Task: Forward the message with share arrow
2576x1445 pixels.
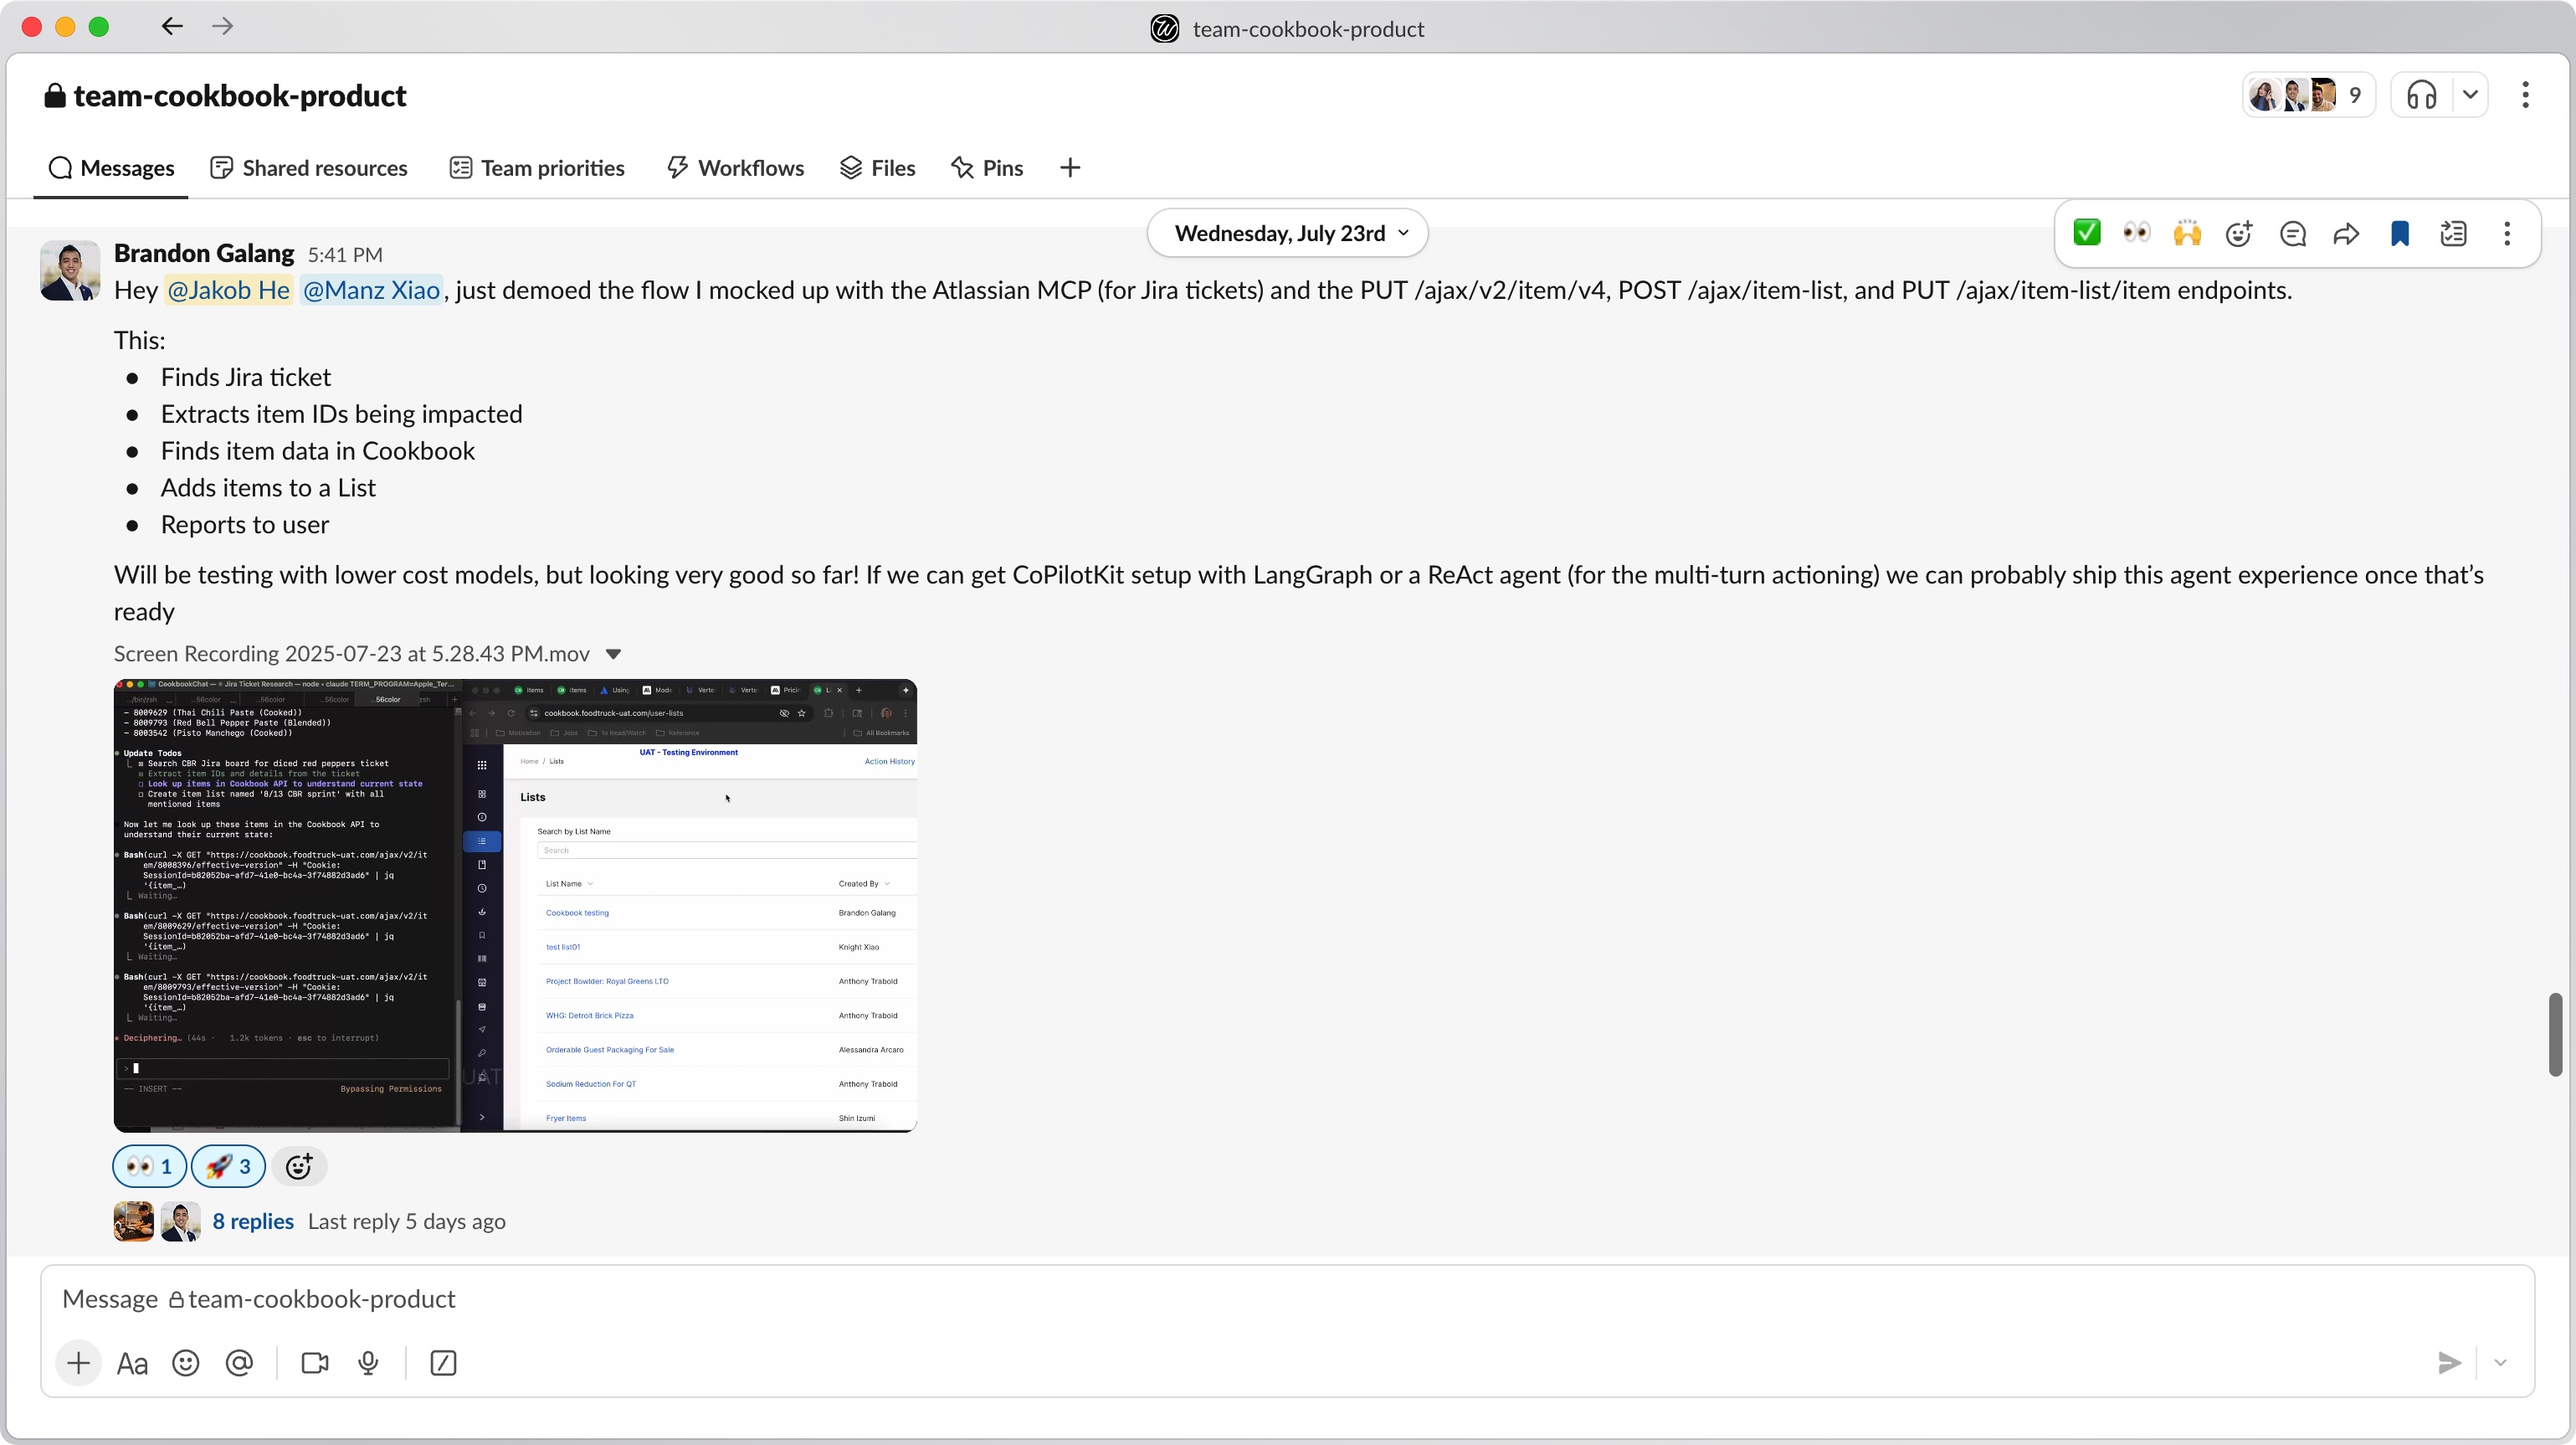Action: [x=2346, y=233]
